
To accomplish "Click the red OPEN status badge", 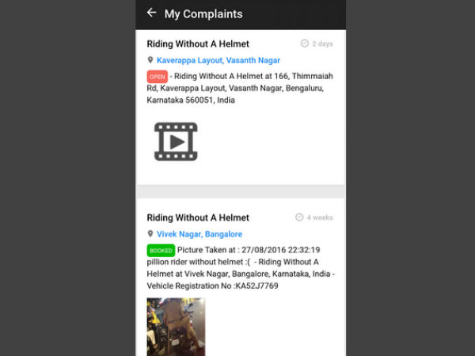I will [x=158, y=77].
